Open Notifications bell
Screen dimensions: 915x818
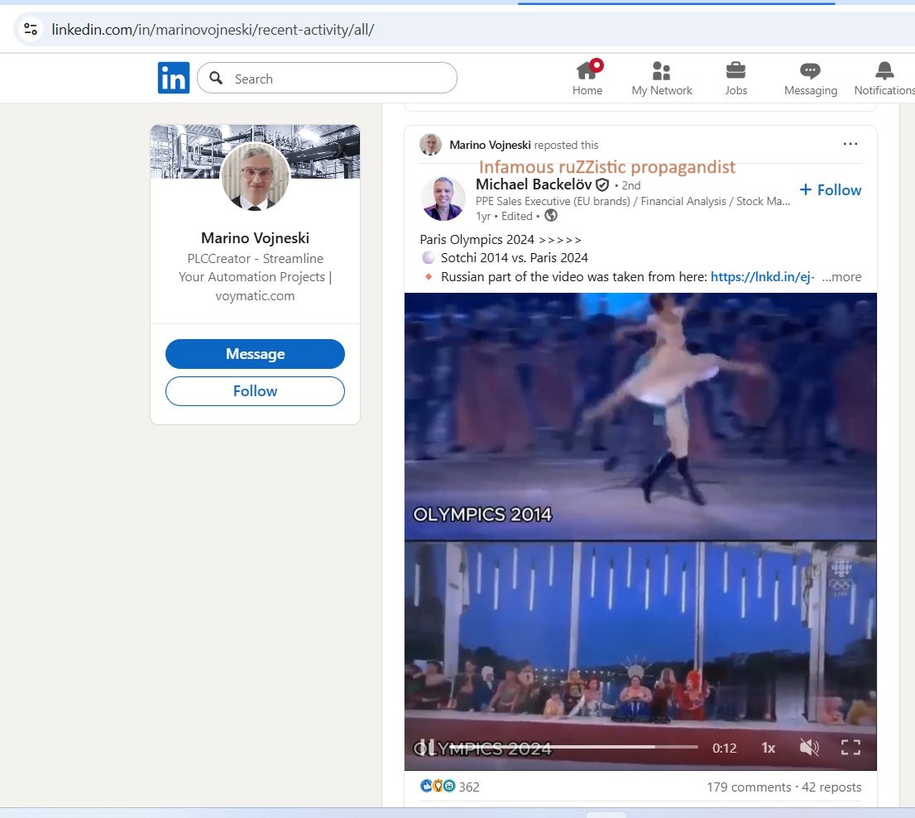point(884,79)
